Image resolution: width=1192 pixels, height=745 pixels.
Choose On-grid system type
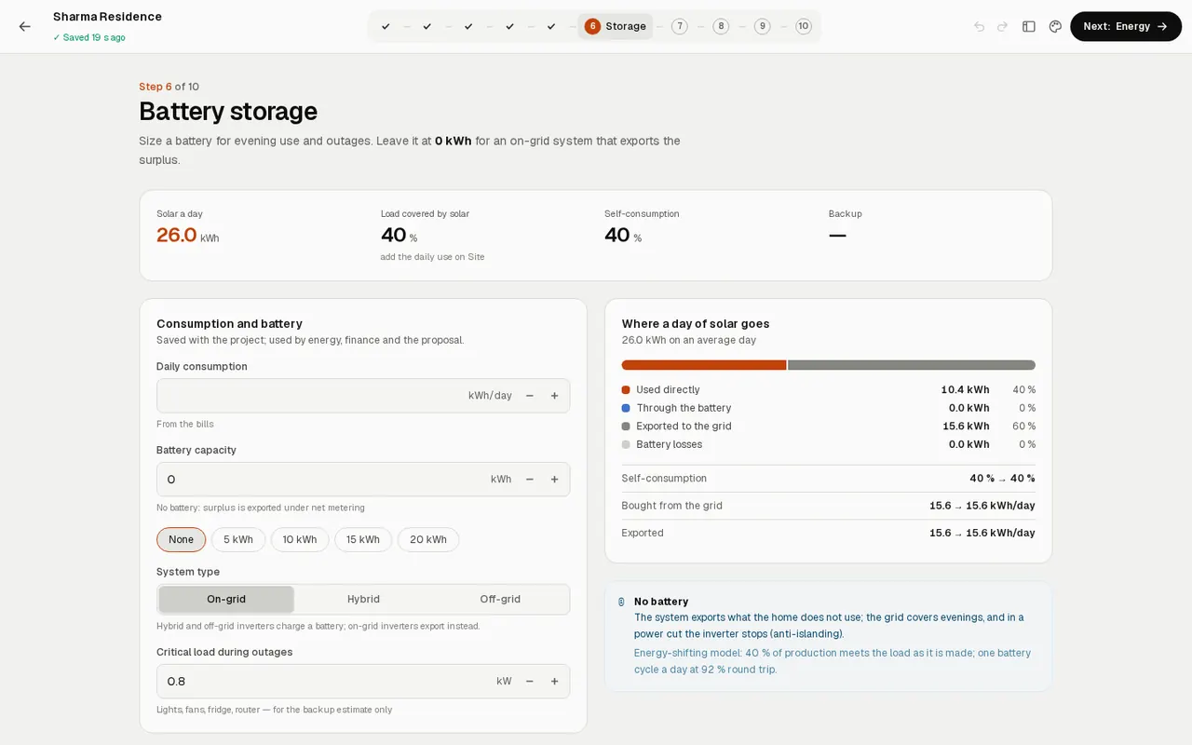pos(226,600)
